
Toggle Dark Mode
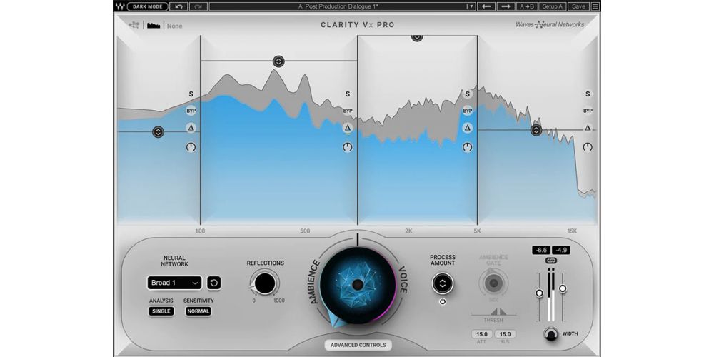[x=148, y=6]
